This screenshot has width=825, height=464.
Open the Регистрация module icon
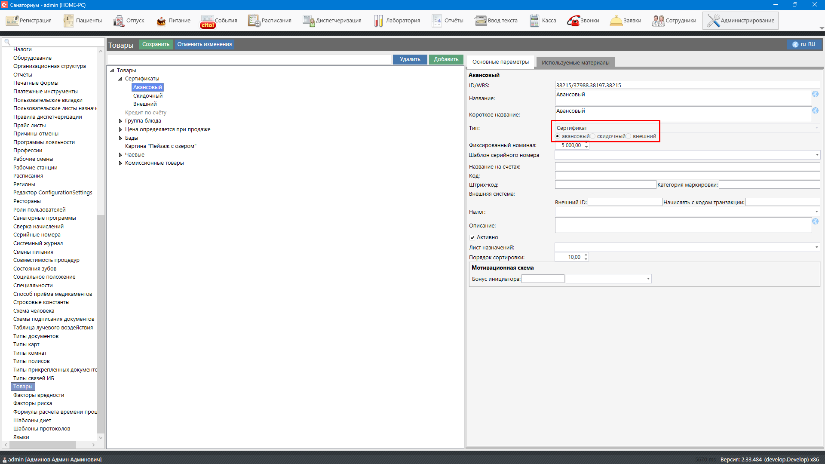[x=12, y=21]
